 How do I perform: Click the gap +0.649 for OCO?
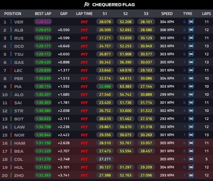pos(64,46)
